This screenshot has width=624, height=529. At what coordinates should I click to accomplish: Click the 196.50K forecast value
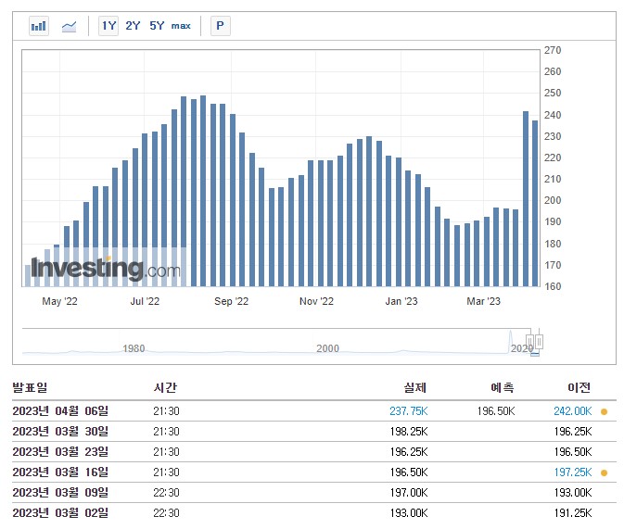point(496,411)
